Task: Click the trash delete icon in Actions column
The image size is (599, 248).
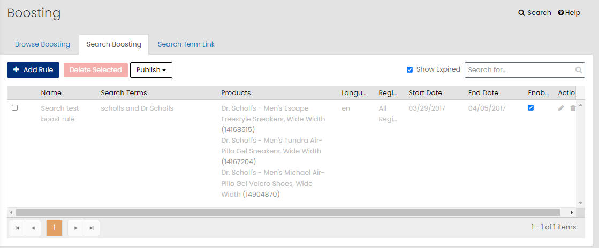Action: 573,108
